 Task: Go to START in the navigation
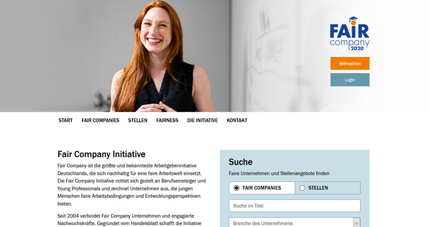[x=65, y=120]
